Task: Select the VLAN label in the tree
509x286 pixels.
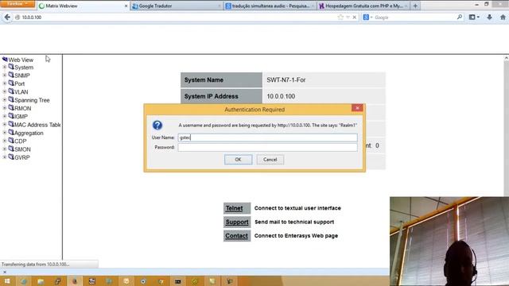Action: [21, 92]
